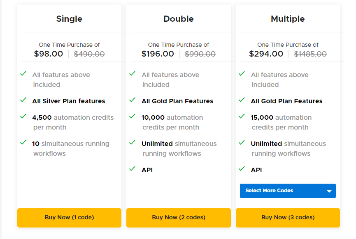Click Buy Now (1 code) button
Viewport: 356px width, 239px height.
tap(69, 217)
